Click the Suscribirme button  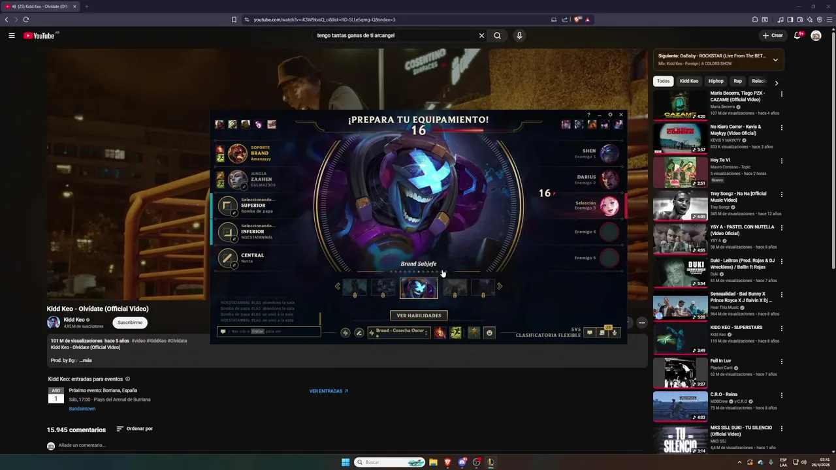[x=130, y=322]
